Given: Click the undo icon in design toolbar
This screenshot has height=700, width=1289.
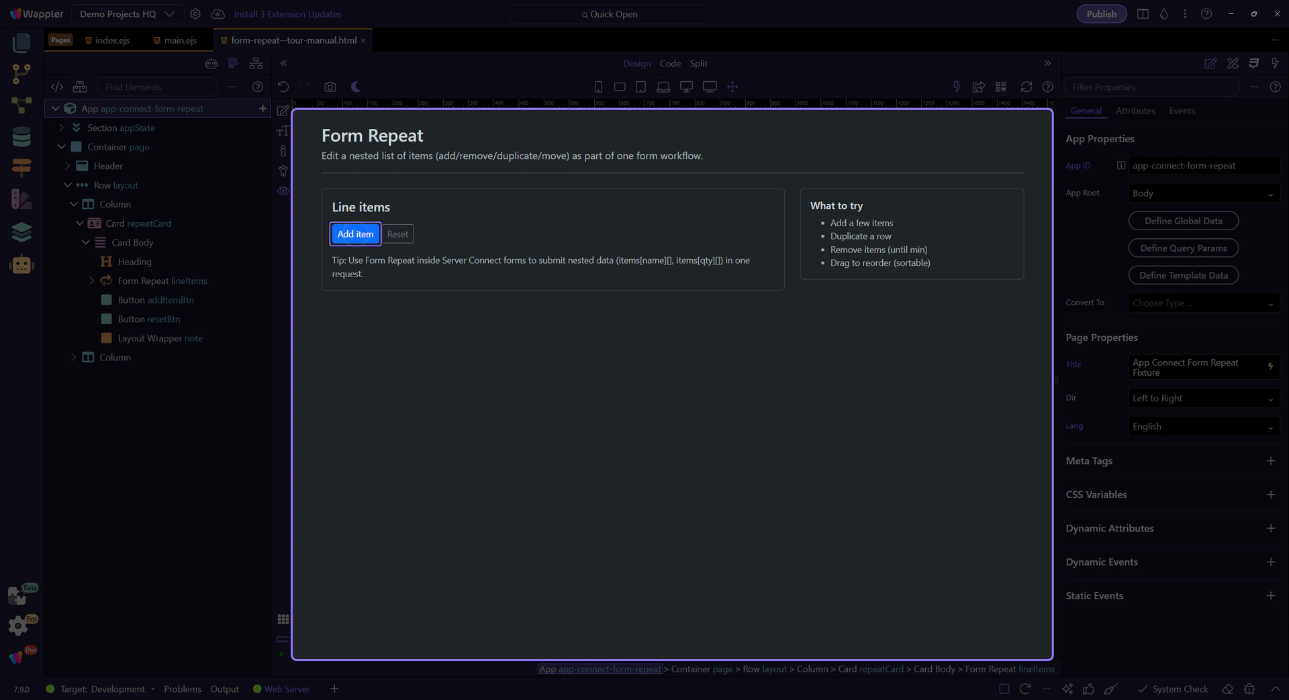Looking at the screenshot, I should tap(283, 87).
